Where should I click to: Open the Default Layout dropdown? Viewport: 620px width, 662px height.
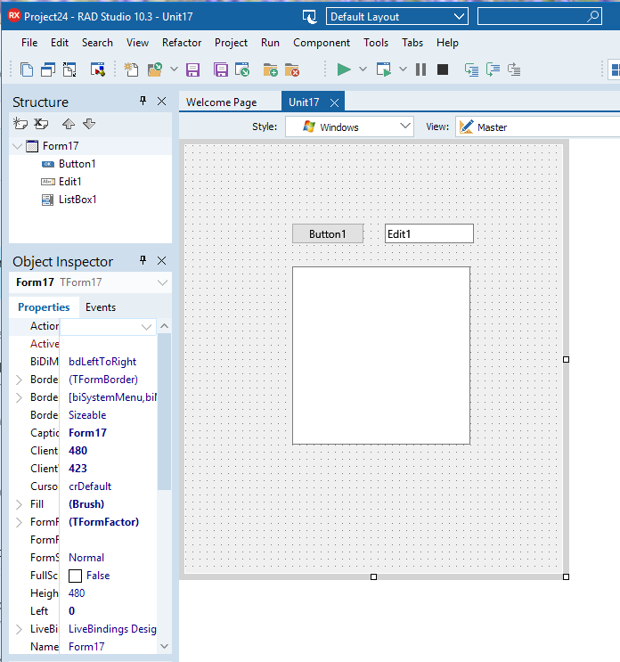(396, 16)
